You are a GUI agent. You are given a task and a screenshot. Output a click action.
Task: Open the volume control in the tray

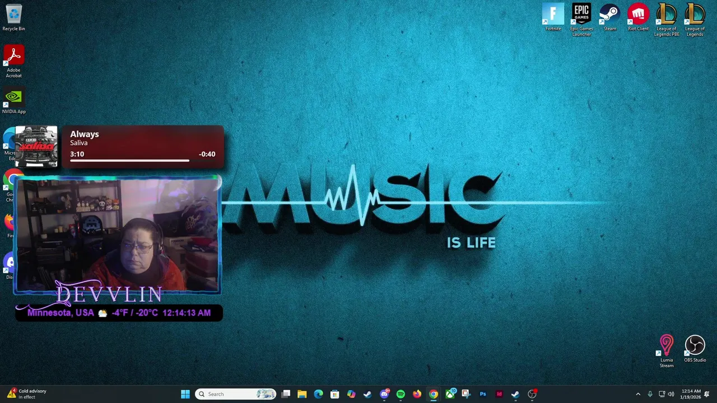pyautogui.click(x=671, y=394)
